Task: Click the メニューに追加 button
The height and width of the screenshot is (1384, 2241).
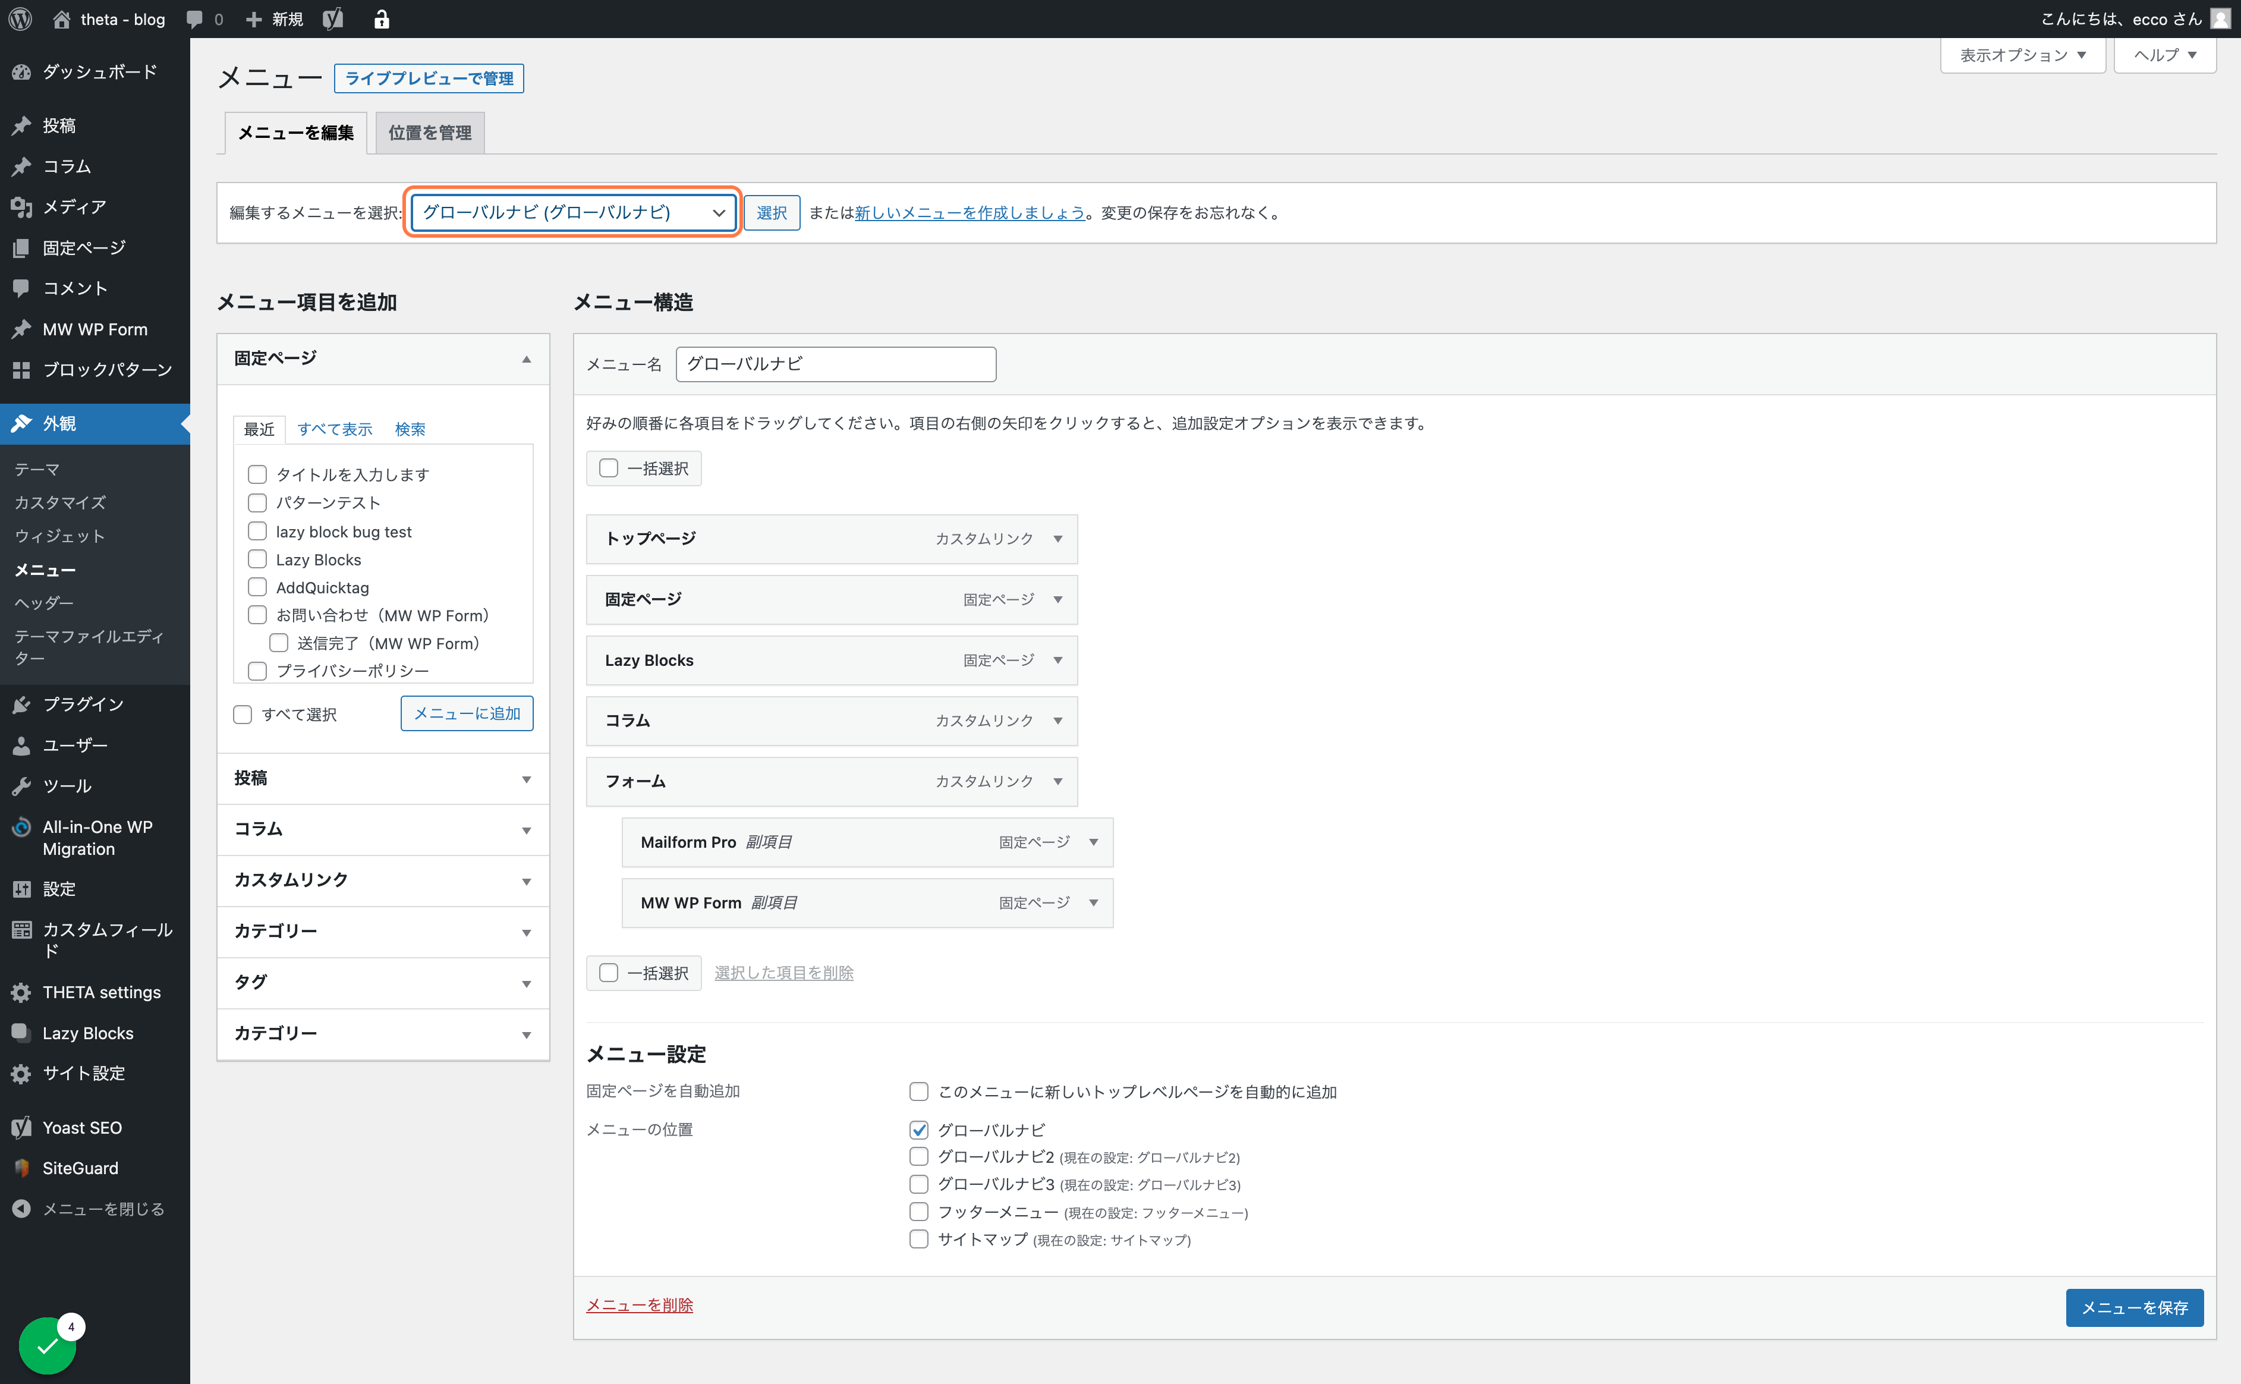Action: [467, 713]
